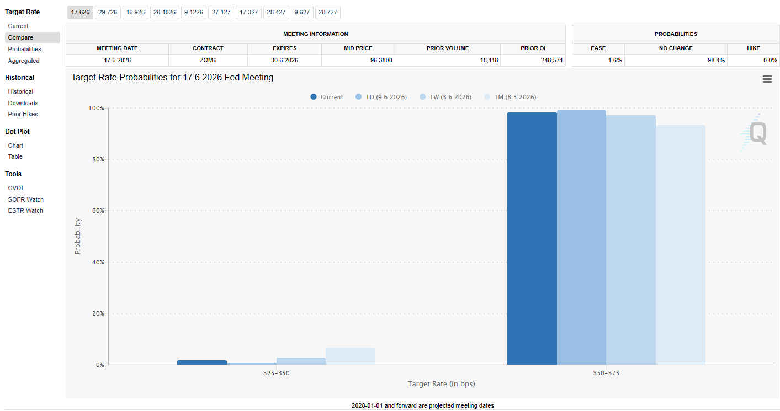Toggle the Current series legend dot
Viewport: 780px width, 411px height.
tap(314, 97)
